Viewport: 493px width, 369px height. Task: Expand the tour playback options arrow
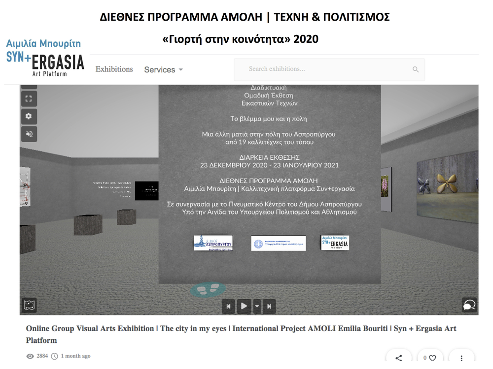pyautogui.click(x=257, y=306)
